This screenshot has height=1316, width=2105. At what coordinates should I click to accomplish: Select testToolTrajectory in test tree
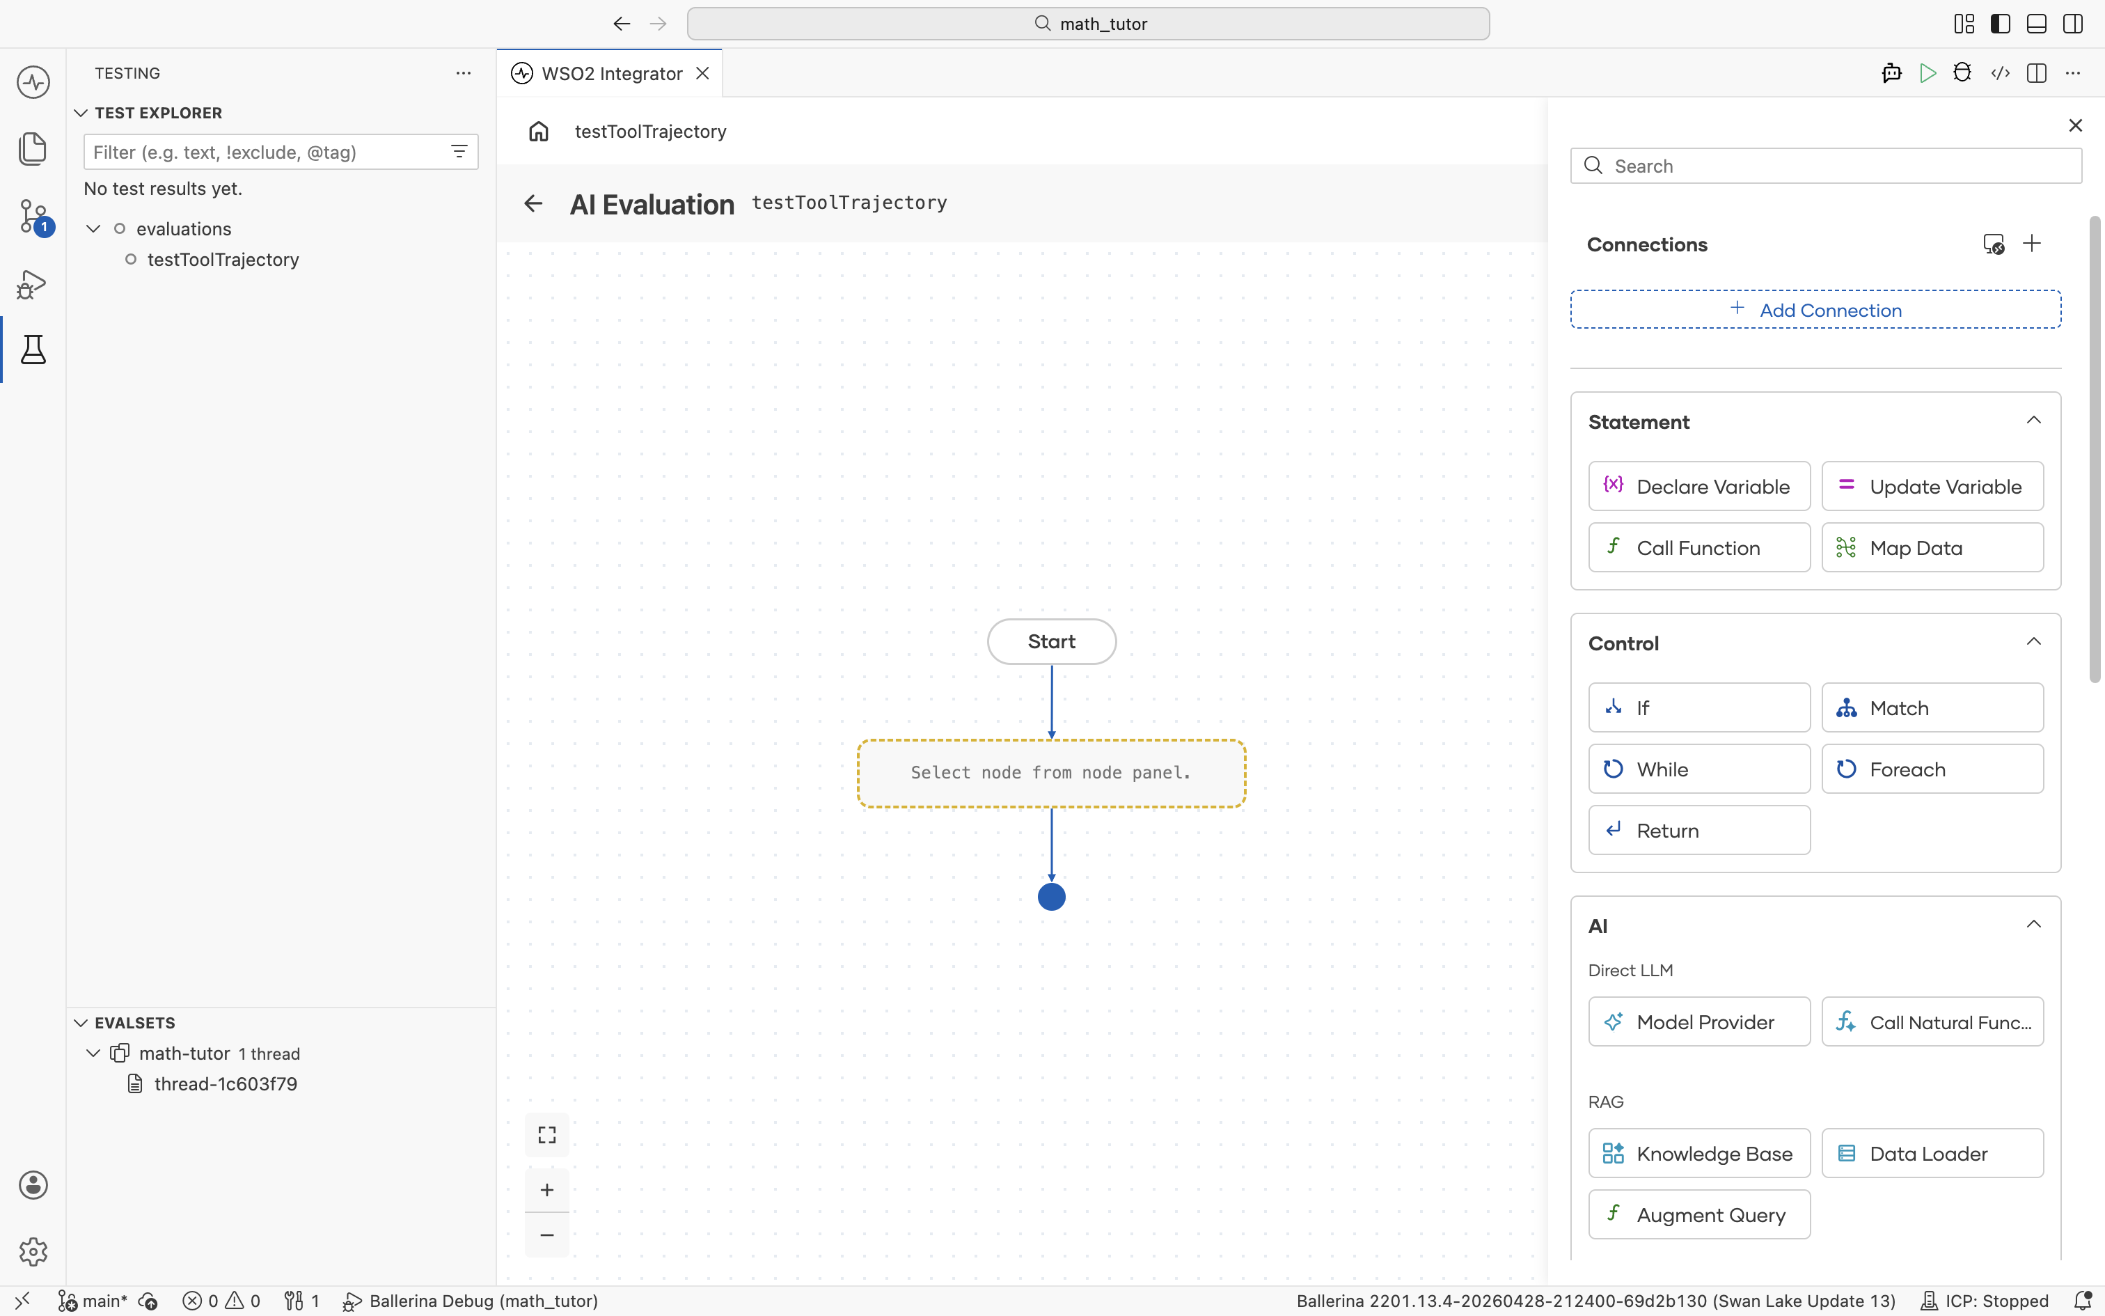[223, 259]
